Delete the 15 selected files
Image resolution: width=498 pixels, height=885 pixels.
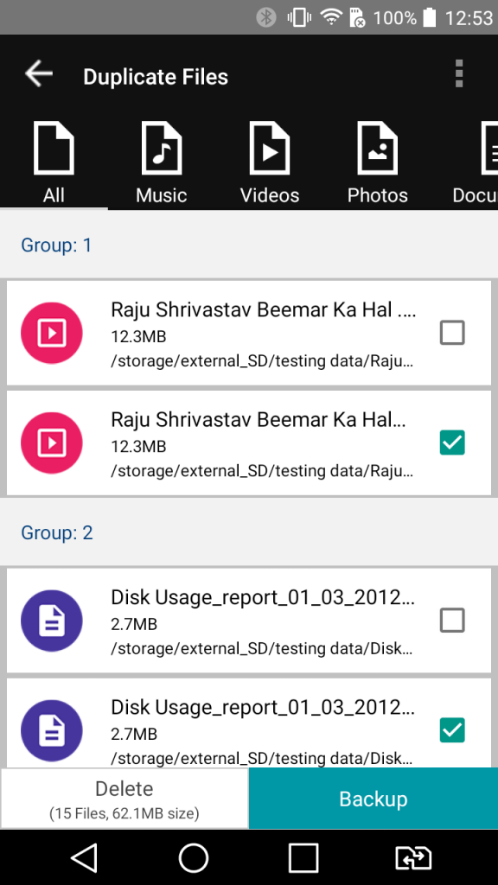pyautogui.click(x=124, y=798)
